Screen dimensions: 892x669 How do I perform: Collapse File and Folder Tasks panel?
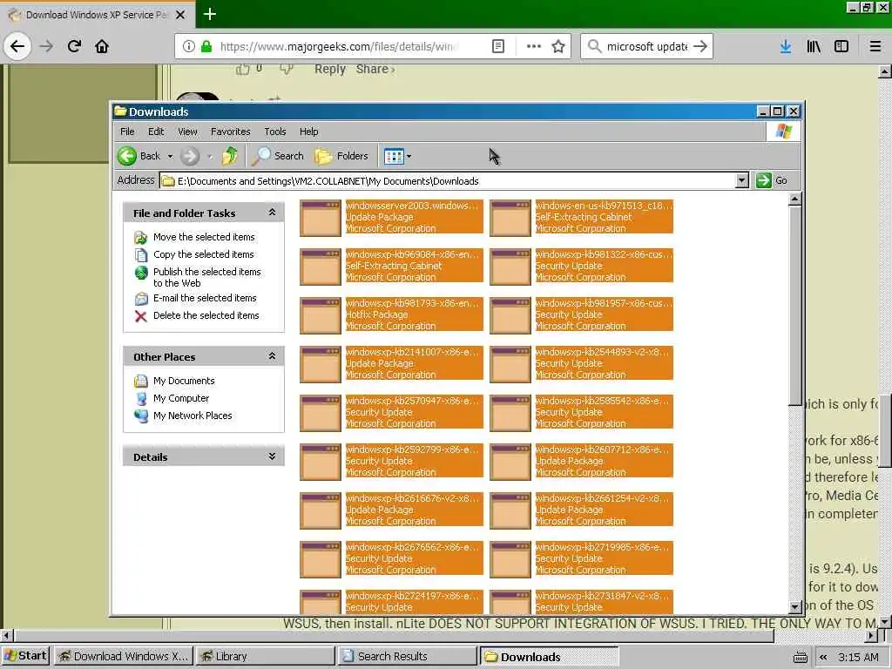pyautogui.click(x=272, y=213)
